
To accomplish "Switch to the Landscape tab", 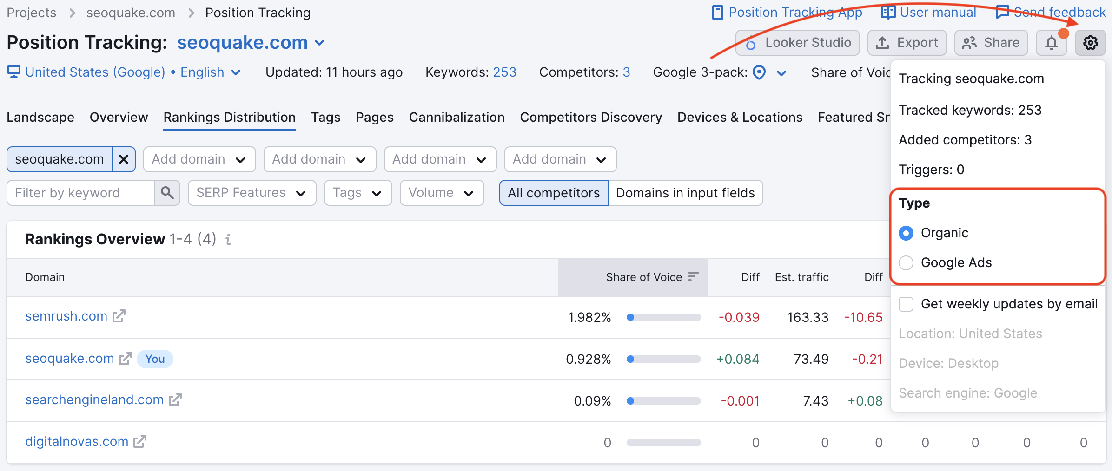I will tap(40, 117).
